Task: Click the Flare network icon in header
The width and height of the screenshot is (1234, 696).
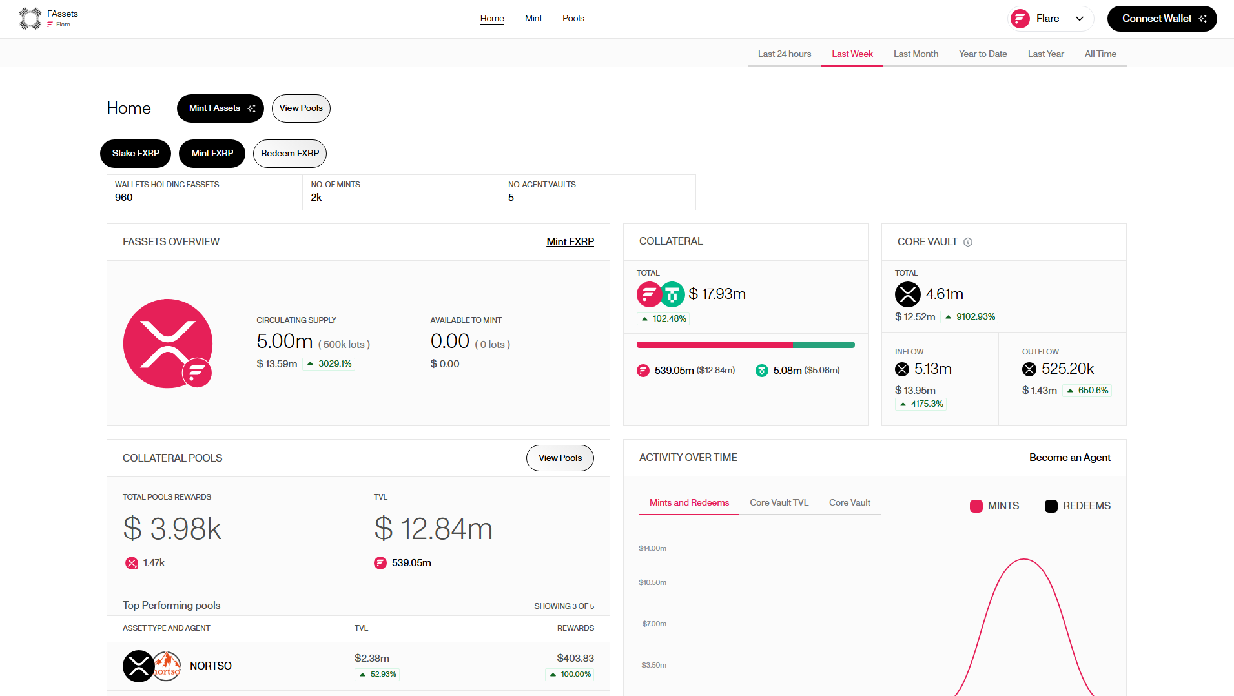Action: coord(1020,19)
